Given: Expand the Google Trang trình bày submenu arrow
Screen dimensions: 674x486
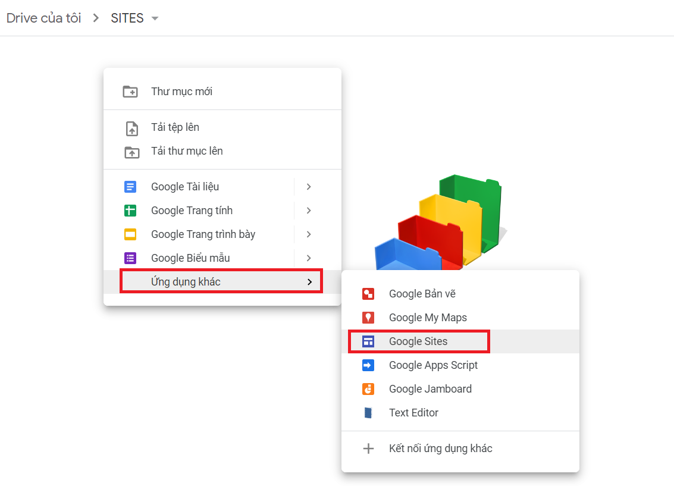Looking at the screenshot, I should 309,234.
